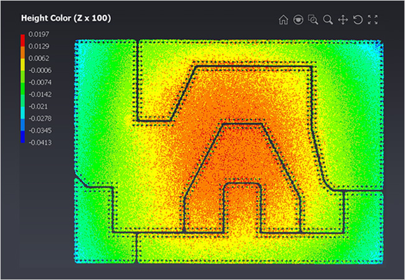
Task: Expand view to fullscreen
Action: coord(373,20)
